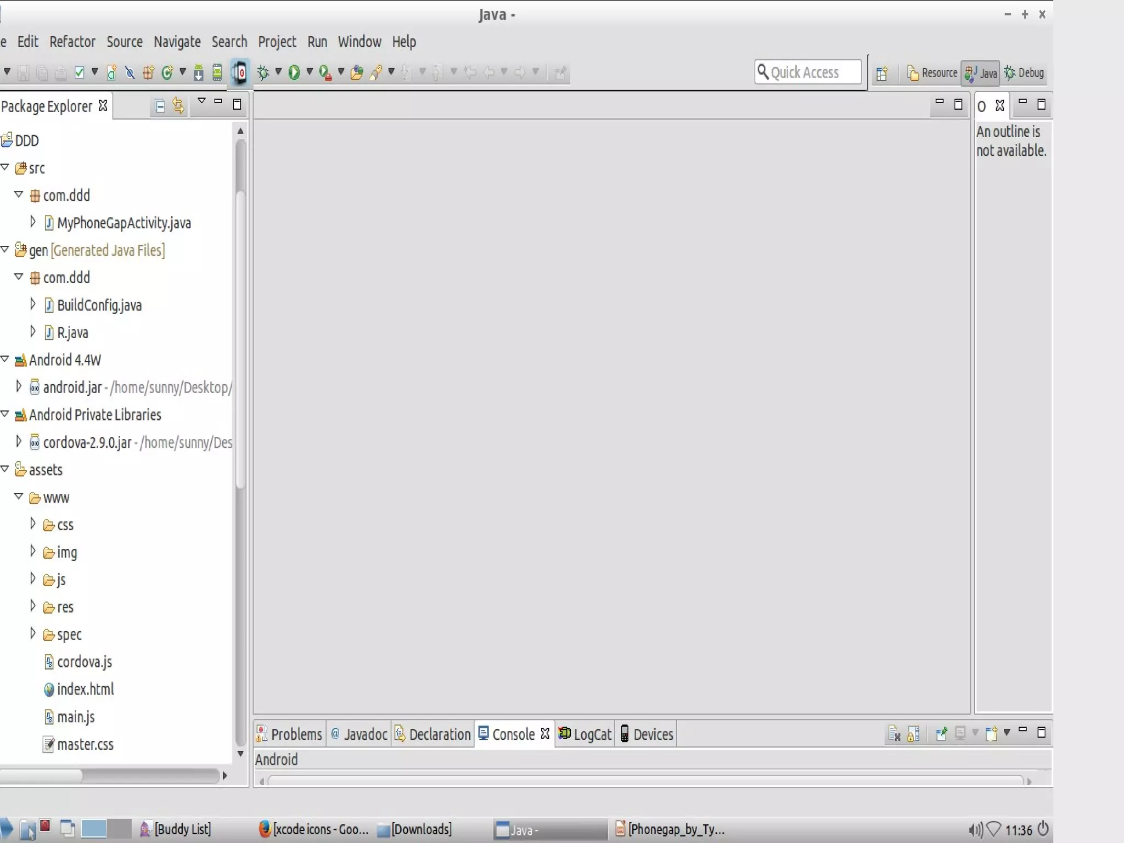The width and height of the screenshot is (1124, 843).
Task: Select the Resource perspective button
Action: [x=932, y=73]
